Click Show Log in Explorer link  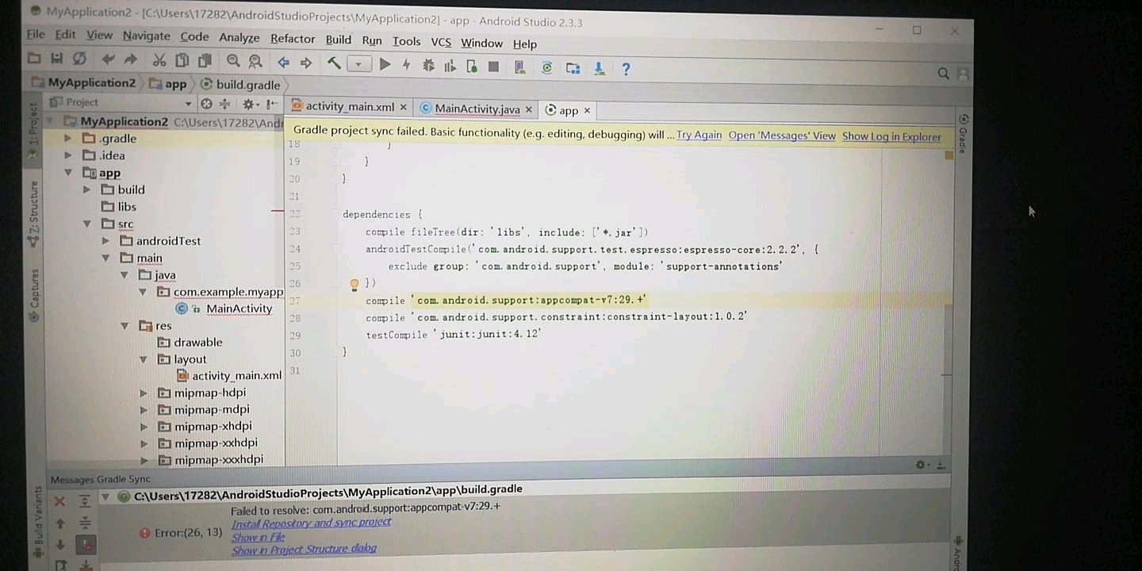tap(891, 136)
